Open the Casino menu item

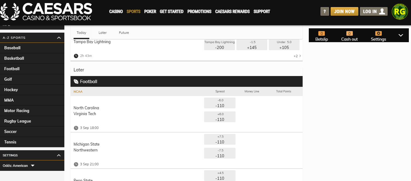[116, 11]
